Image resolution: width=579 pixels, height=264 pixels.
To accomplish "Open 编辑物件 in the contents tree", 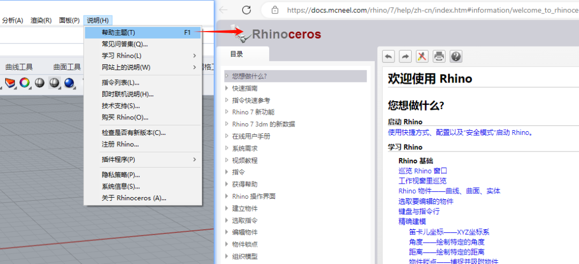I will [x=245, y=232].
